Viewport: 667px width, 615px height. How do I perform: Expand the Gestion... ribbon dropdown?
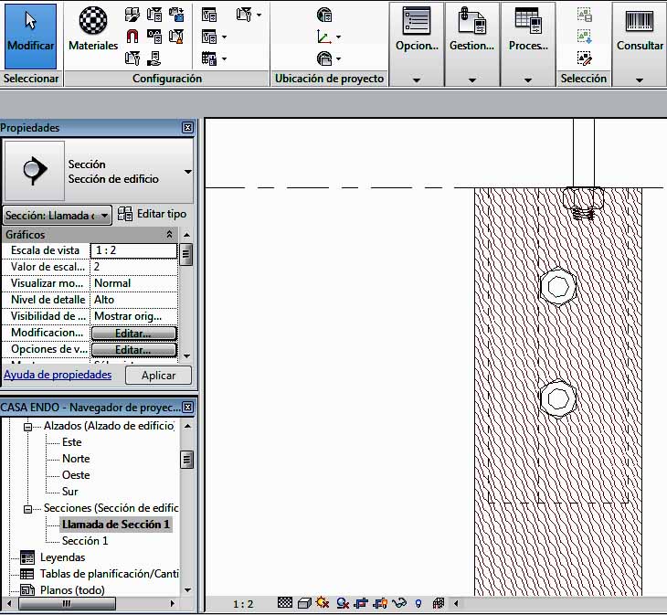click(471, 80)
